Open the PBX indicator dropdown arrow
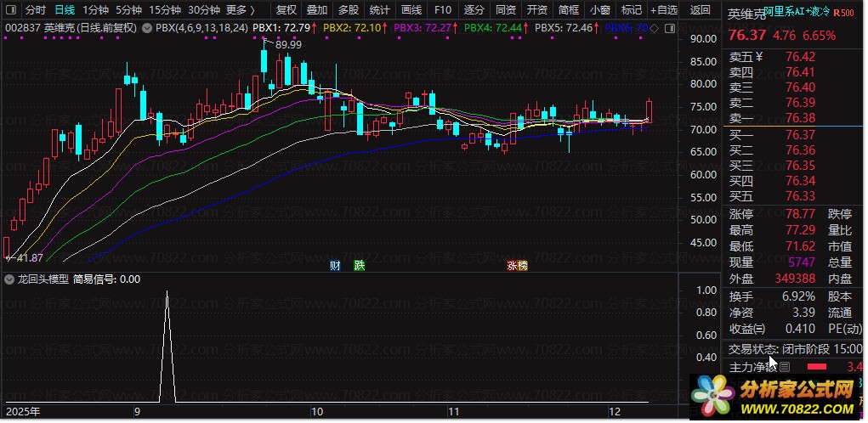The image size is (868, 423). coord(149,28)
